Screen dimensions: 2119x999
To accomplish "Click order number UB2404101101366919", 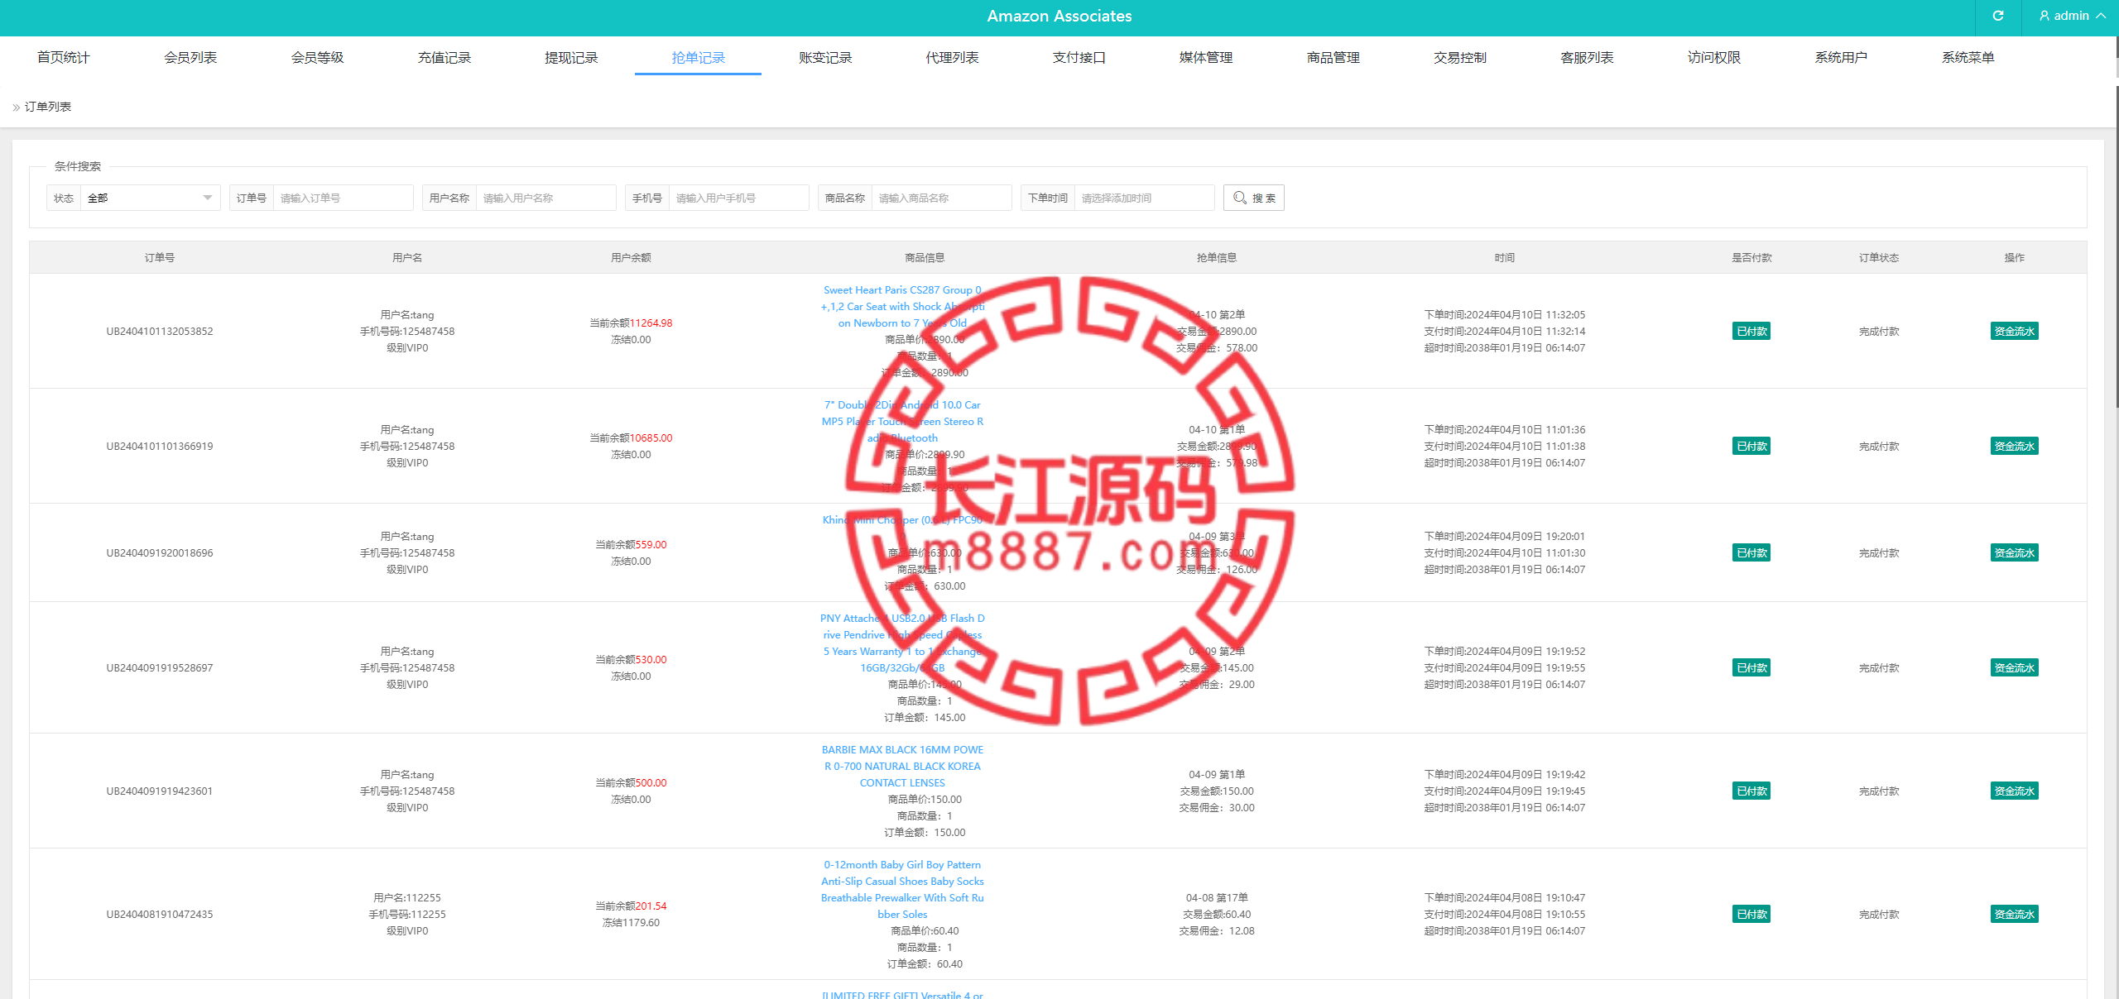I will [x=160, y=446].
